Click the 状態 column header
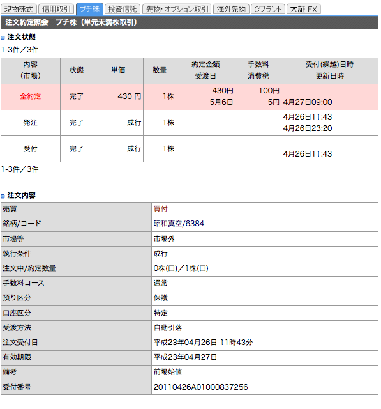The width and height of the screenshot is (381, 409). 77,70
